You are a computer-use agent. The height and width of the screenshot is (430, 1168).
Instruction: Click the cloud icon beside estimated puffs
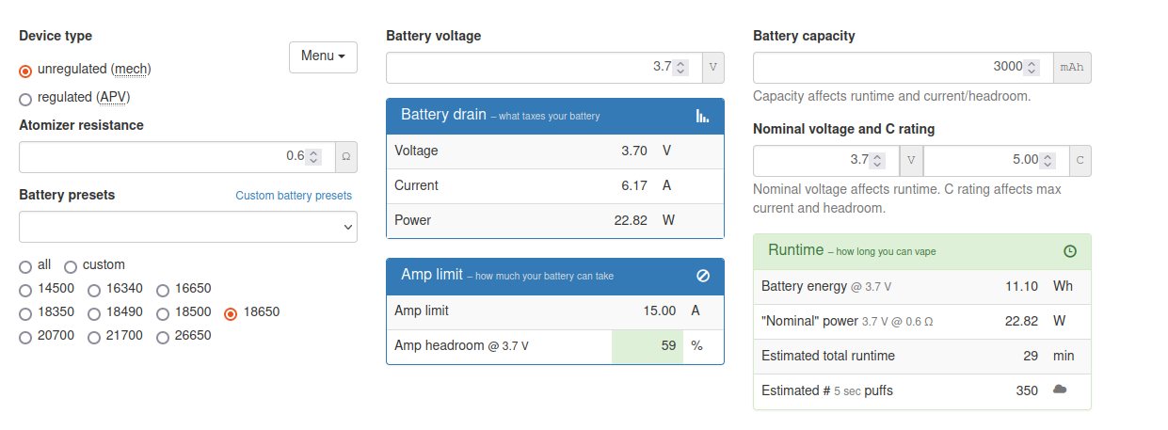1060,390
